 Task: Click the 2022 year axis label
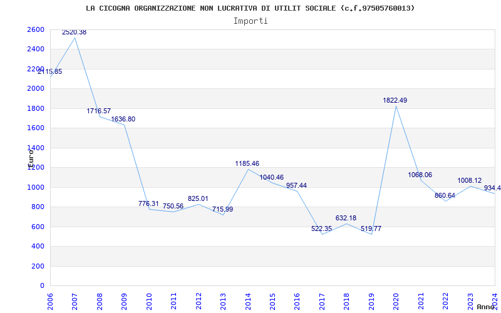(x=445, y=300)
